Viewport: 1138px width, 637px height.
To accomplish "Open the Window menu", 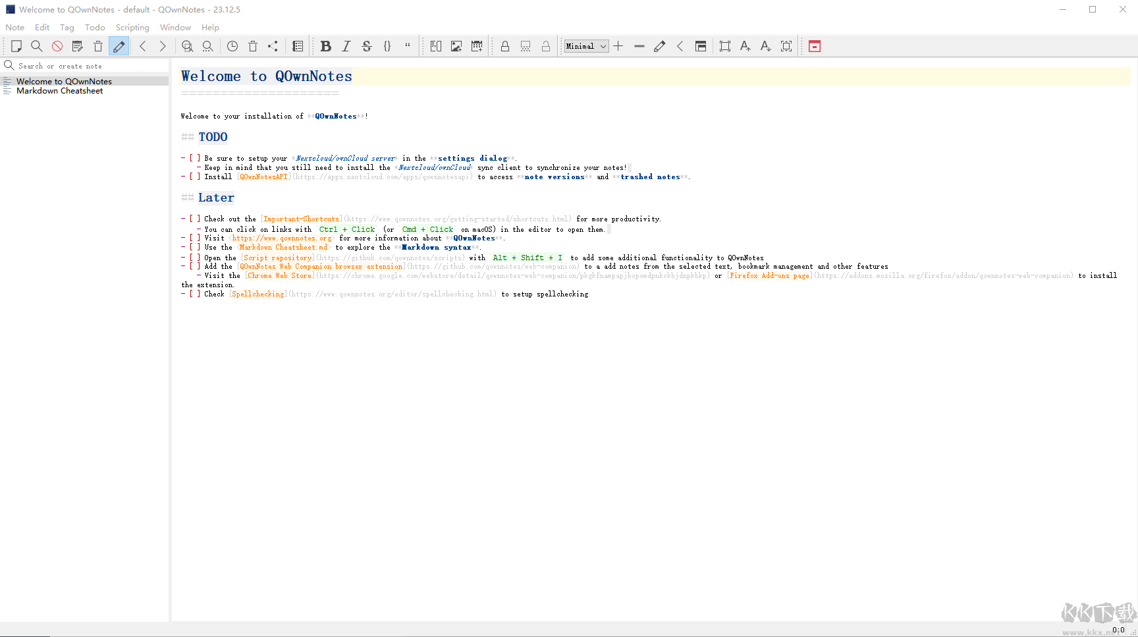I will coord(175,28).
